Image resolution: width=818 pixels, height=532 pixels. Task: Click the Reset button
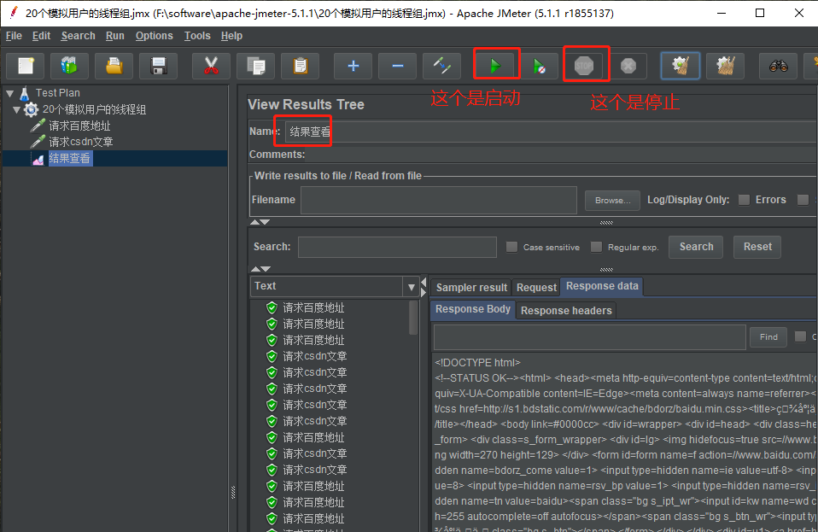pos(757,247)
